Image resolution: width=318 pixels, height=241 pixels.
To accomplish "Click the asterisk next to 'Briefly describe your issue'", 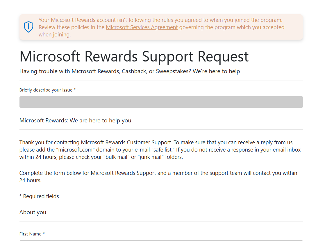I will click(x=75, y=90).
